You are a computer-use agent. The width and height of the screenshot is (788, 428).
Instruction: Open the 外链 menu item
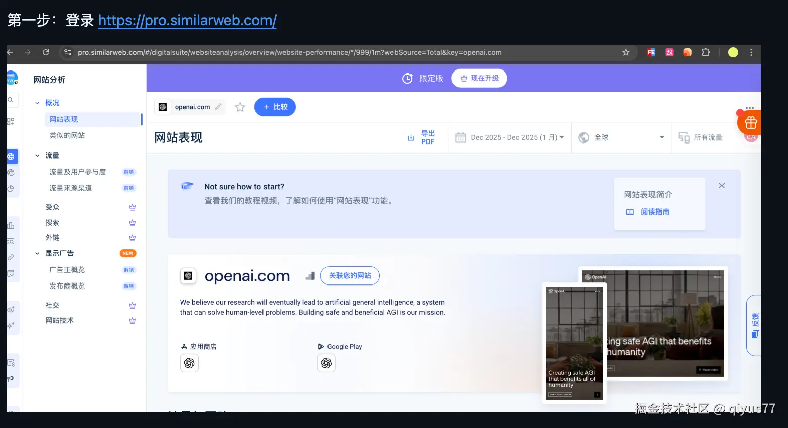click(52, 237)
